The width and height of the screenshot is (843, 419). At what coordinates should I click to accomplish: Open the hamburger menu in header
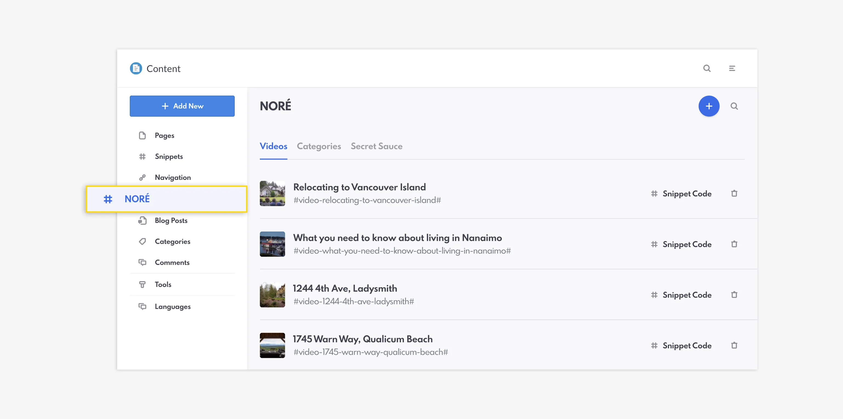732,68
